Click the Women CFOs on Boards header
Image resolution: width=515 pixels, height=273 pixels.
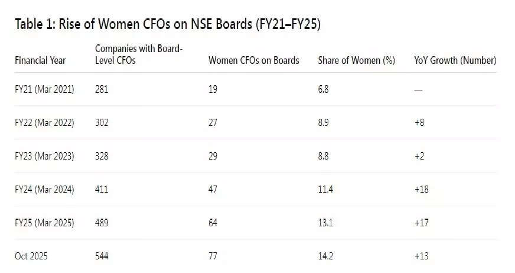[x=254, y=60]
